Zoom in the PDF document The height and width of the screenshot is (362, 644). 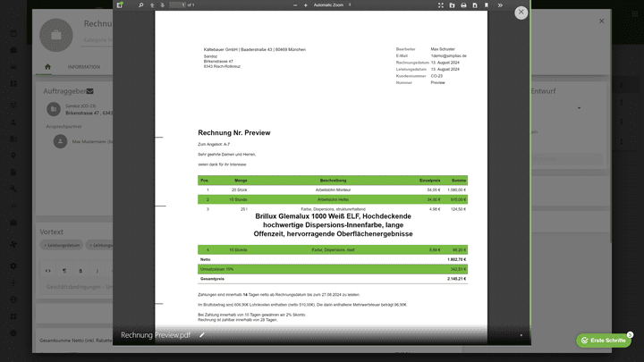click(x=304, y=5)
